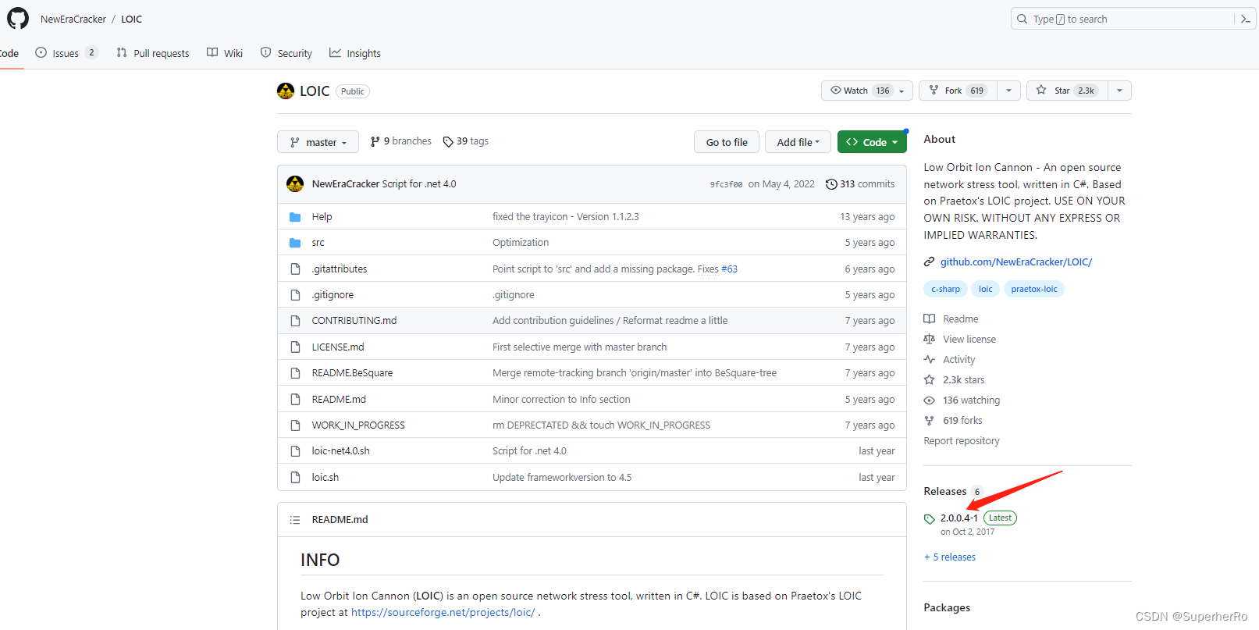Switch to the Wiki tab
The width and height of the screenshot is (1259, 630).
(x=225, y=53)
